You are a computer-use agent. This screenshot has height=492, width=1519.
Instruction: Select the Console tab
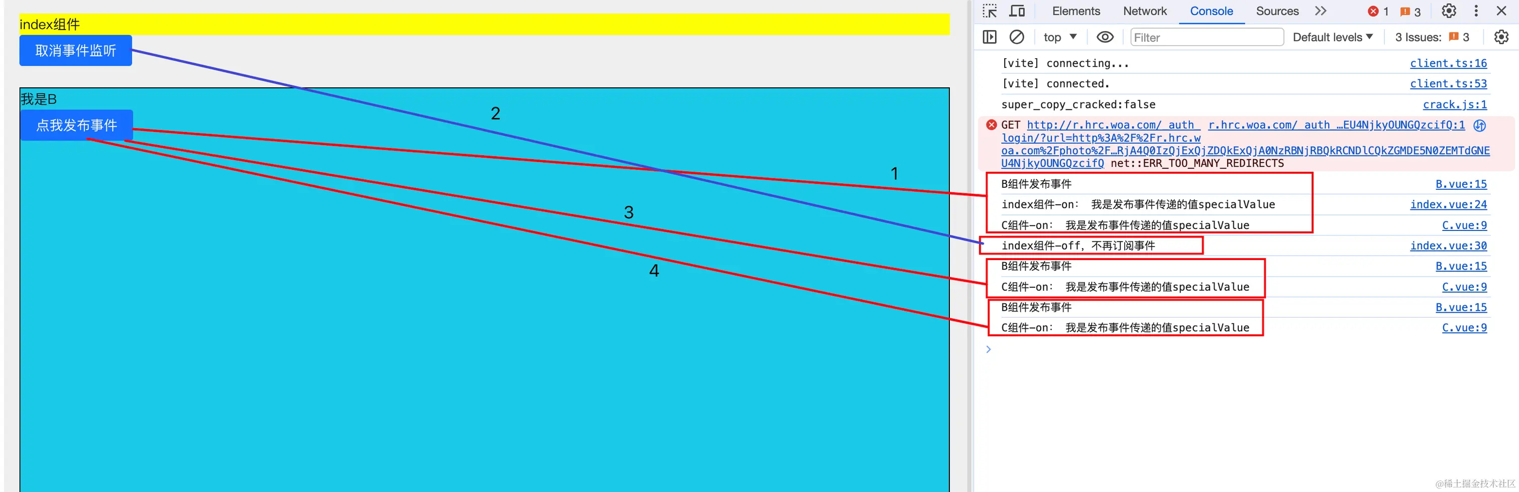tap(1211, 11)
